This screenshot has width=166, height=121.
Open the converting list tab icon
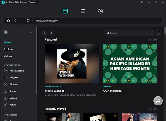point(83,11)
